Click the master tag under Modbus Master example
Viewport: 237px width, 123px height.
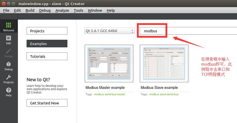[121, 94]
